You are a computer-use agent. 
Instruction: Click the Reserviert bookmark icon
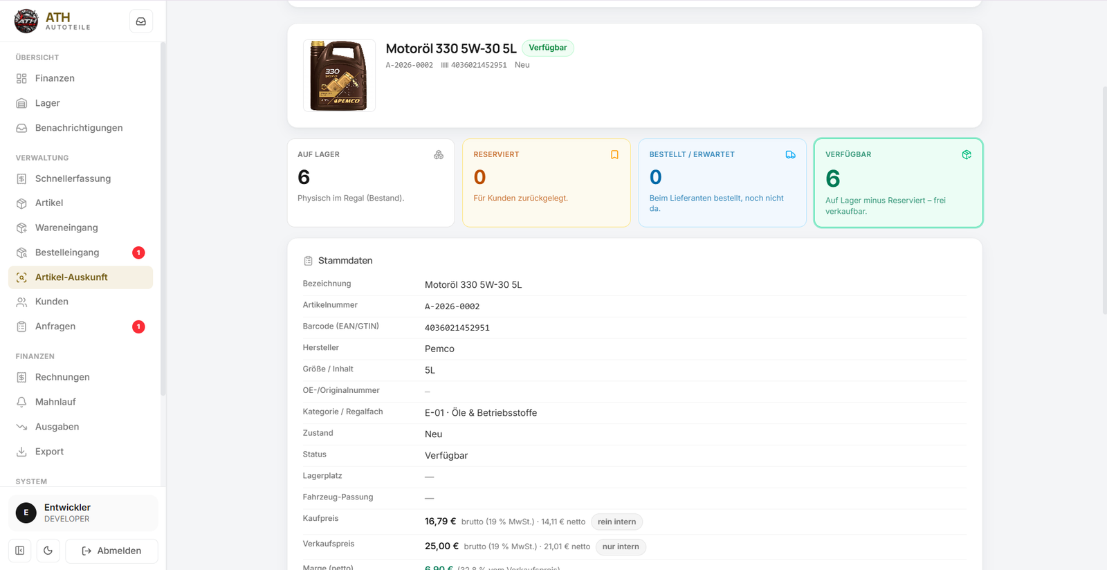614,155
